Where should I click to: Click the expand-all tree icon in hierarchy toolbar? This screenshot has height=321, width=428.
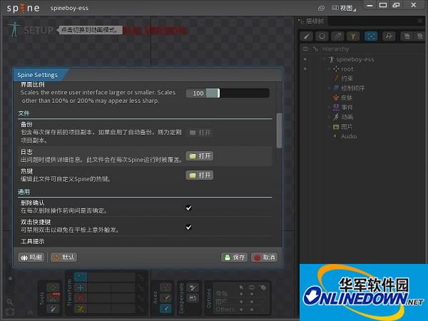tap(407, 36)
